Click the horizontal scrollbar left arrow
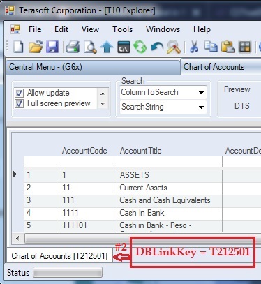 coord(17,238)
